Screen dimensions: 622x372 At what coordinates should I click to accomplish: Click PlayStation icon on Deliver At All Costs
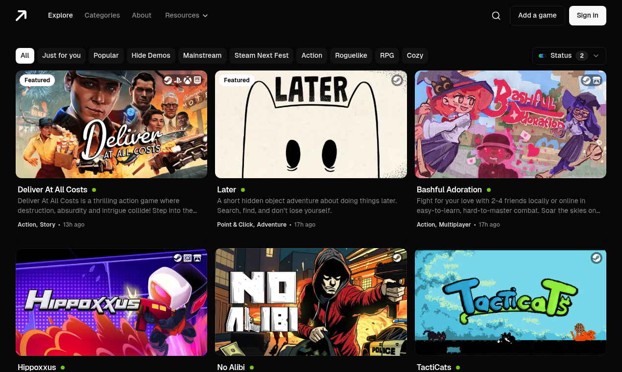(x=178, y=80)
